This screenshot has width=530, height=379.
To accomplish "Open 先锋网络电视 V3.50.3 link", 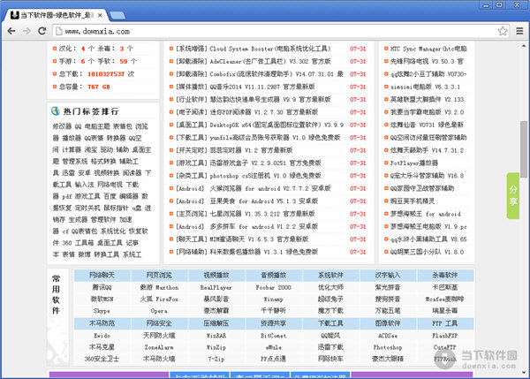I will coord(427,62).
